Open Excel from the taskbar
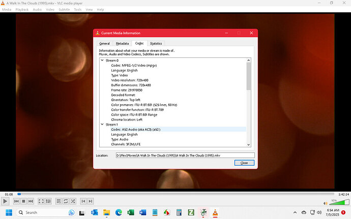Screen dimensions: 351x219 pos(131,212)
